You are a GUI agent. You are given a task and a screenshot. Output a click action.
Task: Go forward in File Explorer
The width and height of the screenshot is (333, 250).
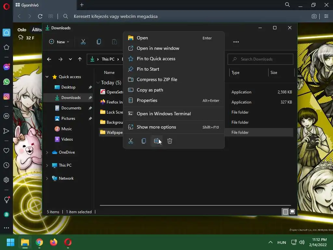[60, 59]
